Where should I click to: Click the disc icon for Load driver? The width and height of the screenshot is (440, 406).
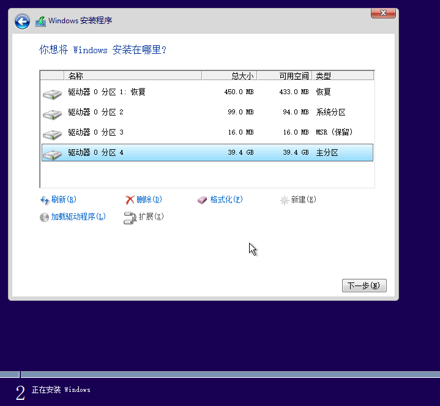click(x=44, y=217)
